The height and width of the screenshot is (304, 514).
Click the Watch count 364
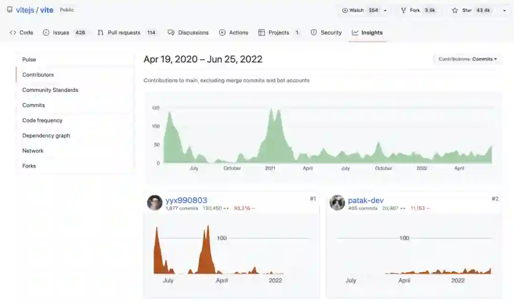coord(374,10)
